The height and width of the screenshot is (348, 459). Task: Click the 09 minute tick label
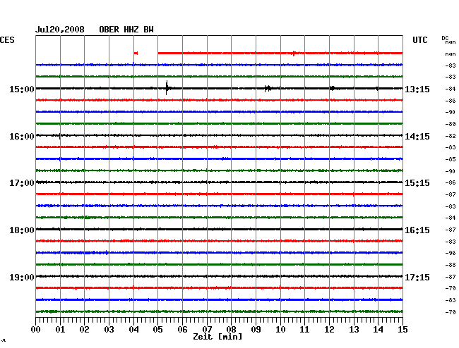click(x=256, y=329)
